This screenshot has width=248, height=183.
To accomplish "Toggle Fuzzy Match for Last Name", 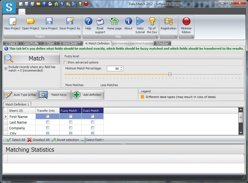I will tap(71, 122).
